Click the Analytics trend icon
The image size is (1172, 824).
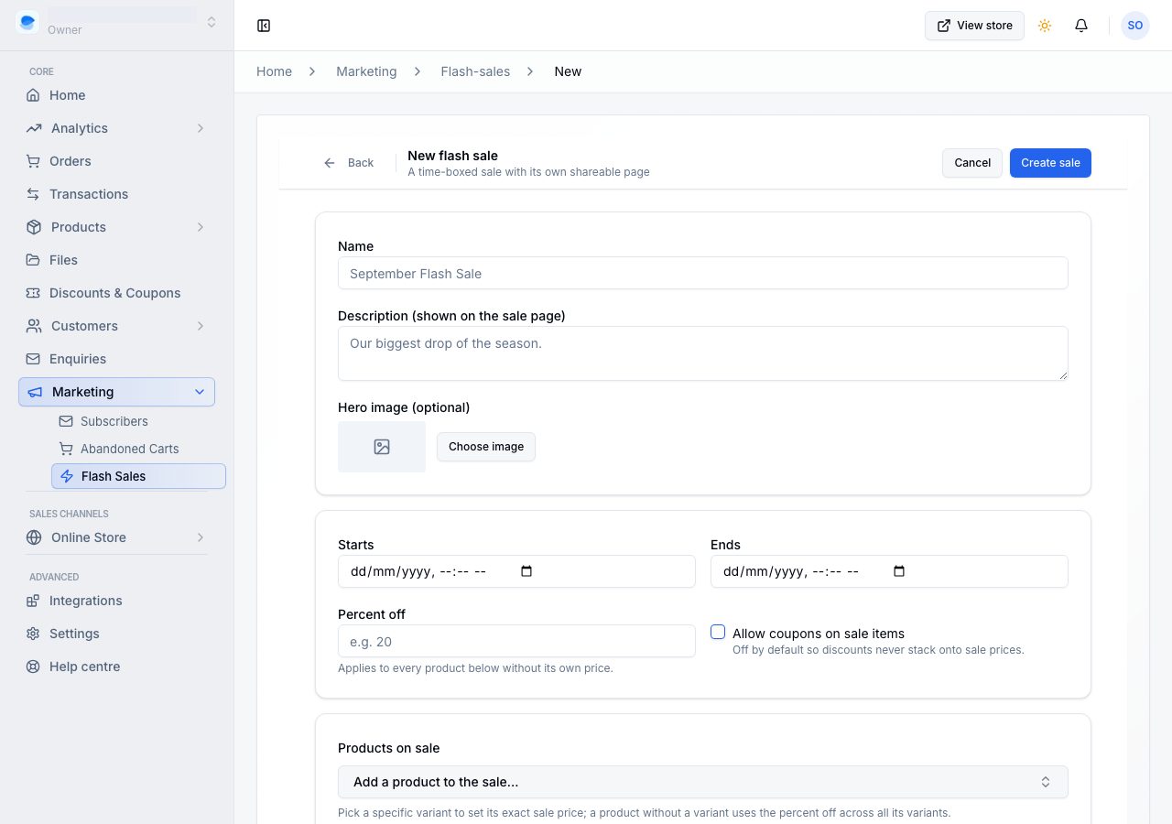pyautogui.click(x=34, y=128)
